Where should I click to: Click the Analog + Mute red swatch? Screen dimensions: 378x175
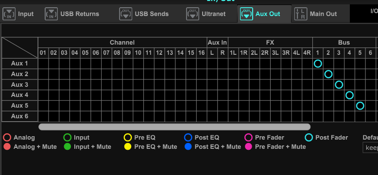[x=7, y=146]
